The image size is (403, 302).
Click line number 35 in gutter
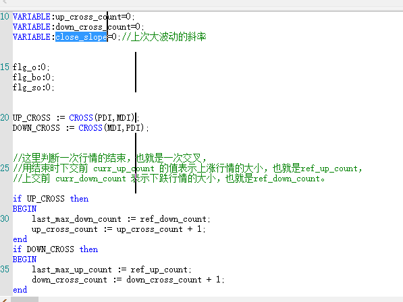(5, 270)
